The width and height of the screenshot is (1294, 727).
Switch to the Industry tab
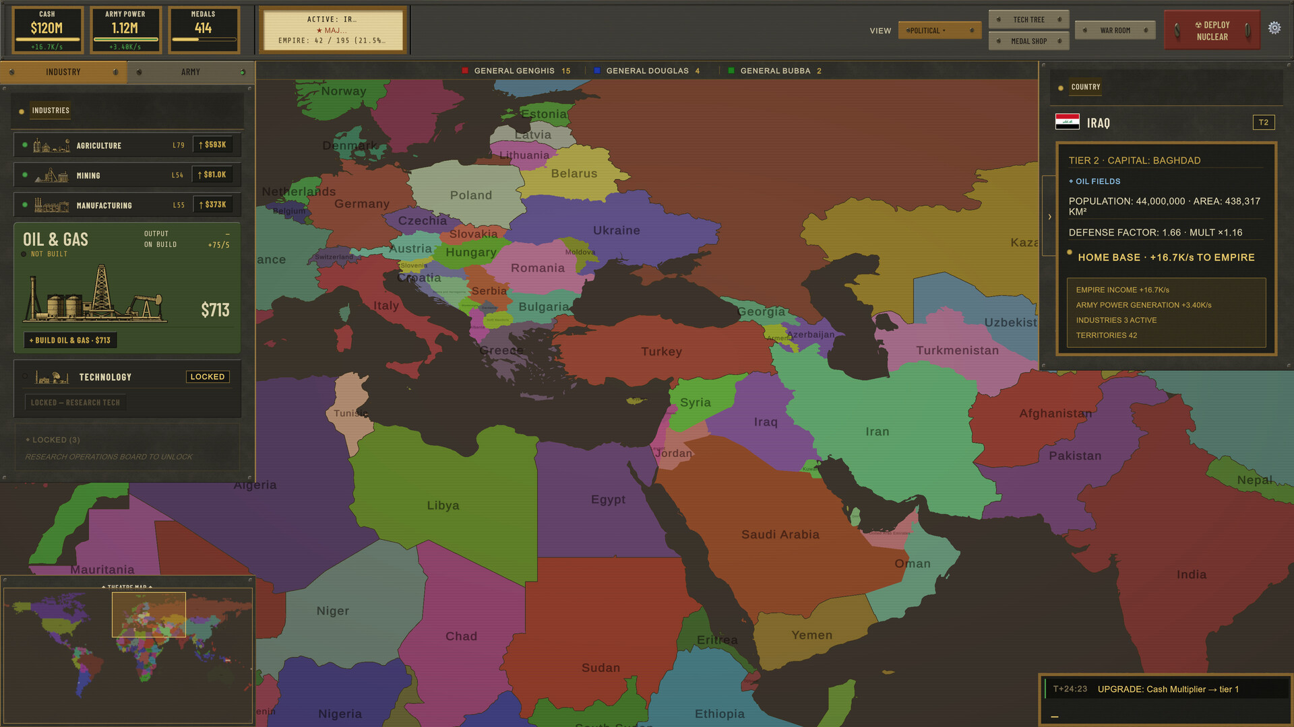click(63, 72)
